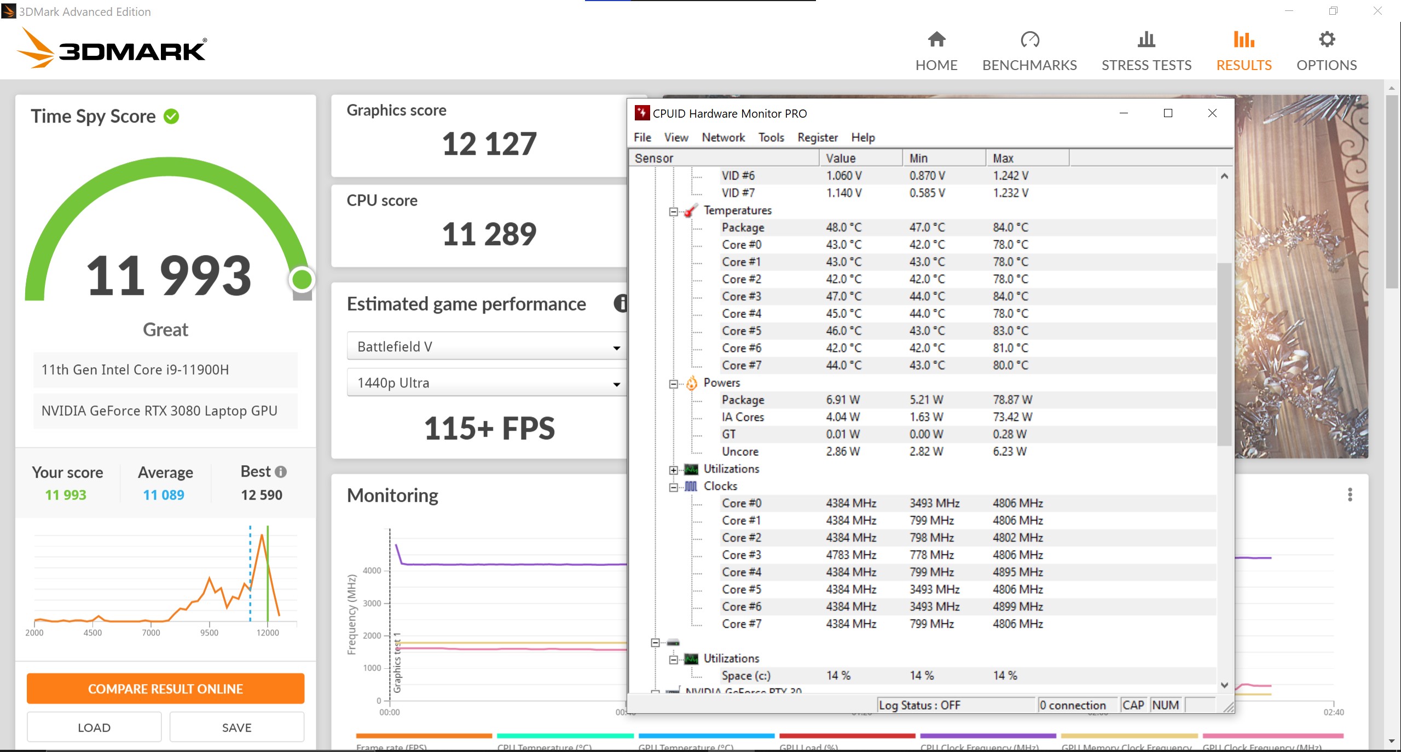Click the 3DMark title bar app icon
The width and height of the screenshot is (1401, 752).
pos(9,11)
